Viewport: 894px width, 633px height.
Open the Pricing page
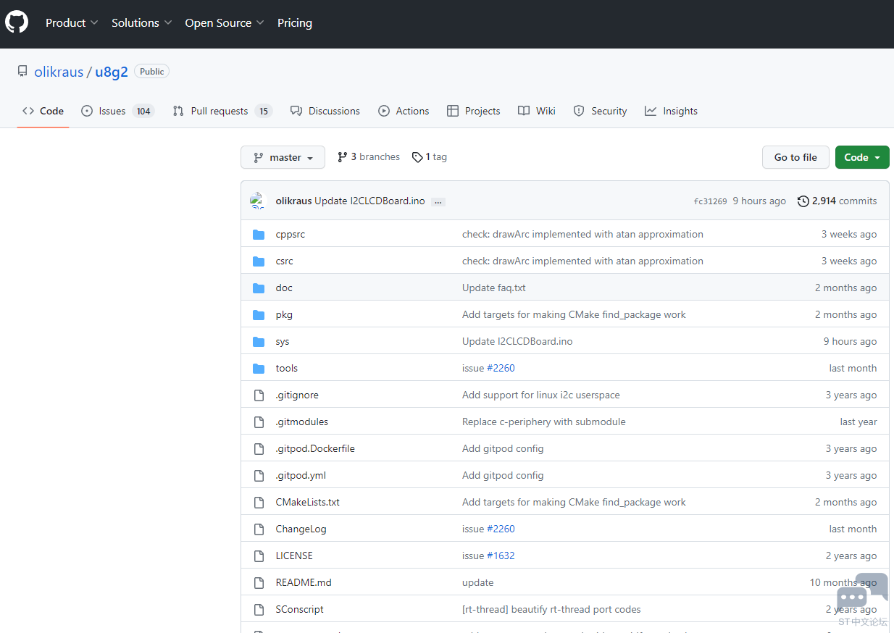(x=295, y=22)
